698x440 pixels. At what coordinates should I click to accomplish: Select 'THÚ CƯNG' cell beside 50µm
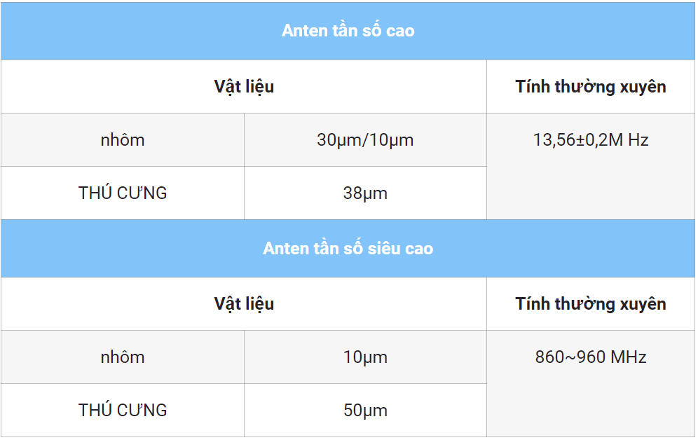123,411
